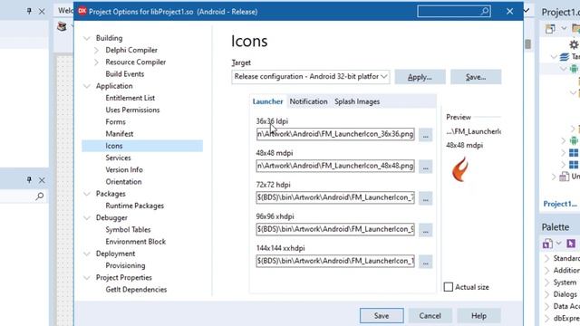Open the Manifest page
Image resolution: width=580 pixels, height=326 pixels.
(119, 134)
